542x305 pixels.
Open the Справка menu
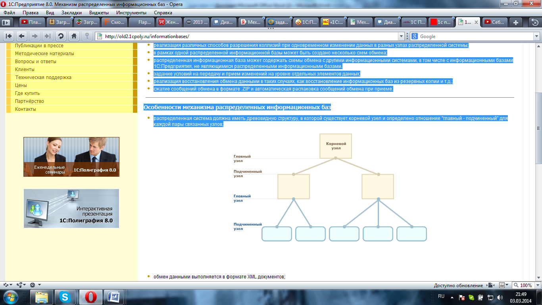tap(163, 12)
